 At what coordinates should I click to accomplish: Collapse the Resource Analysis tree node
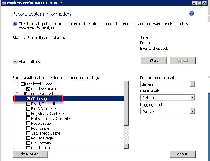point(17,94)
